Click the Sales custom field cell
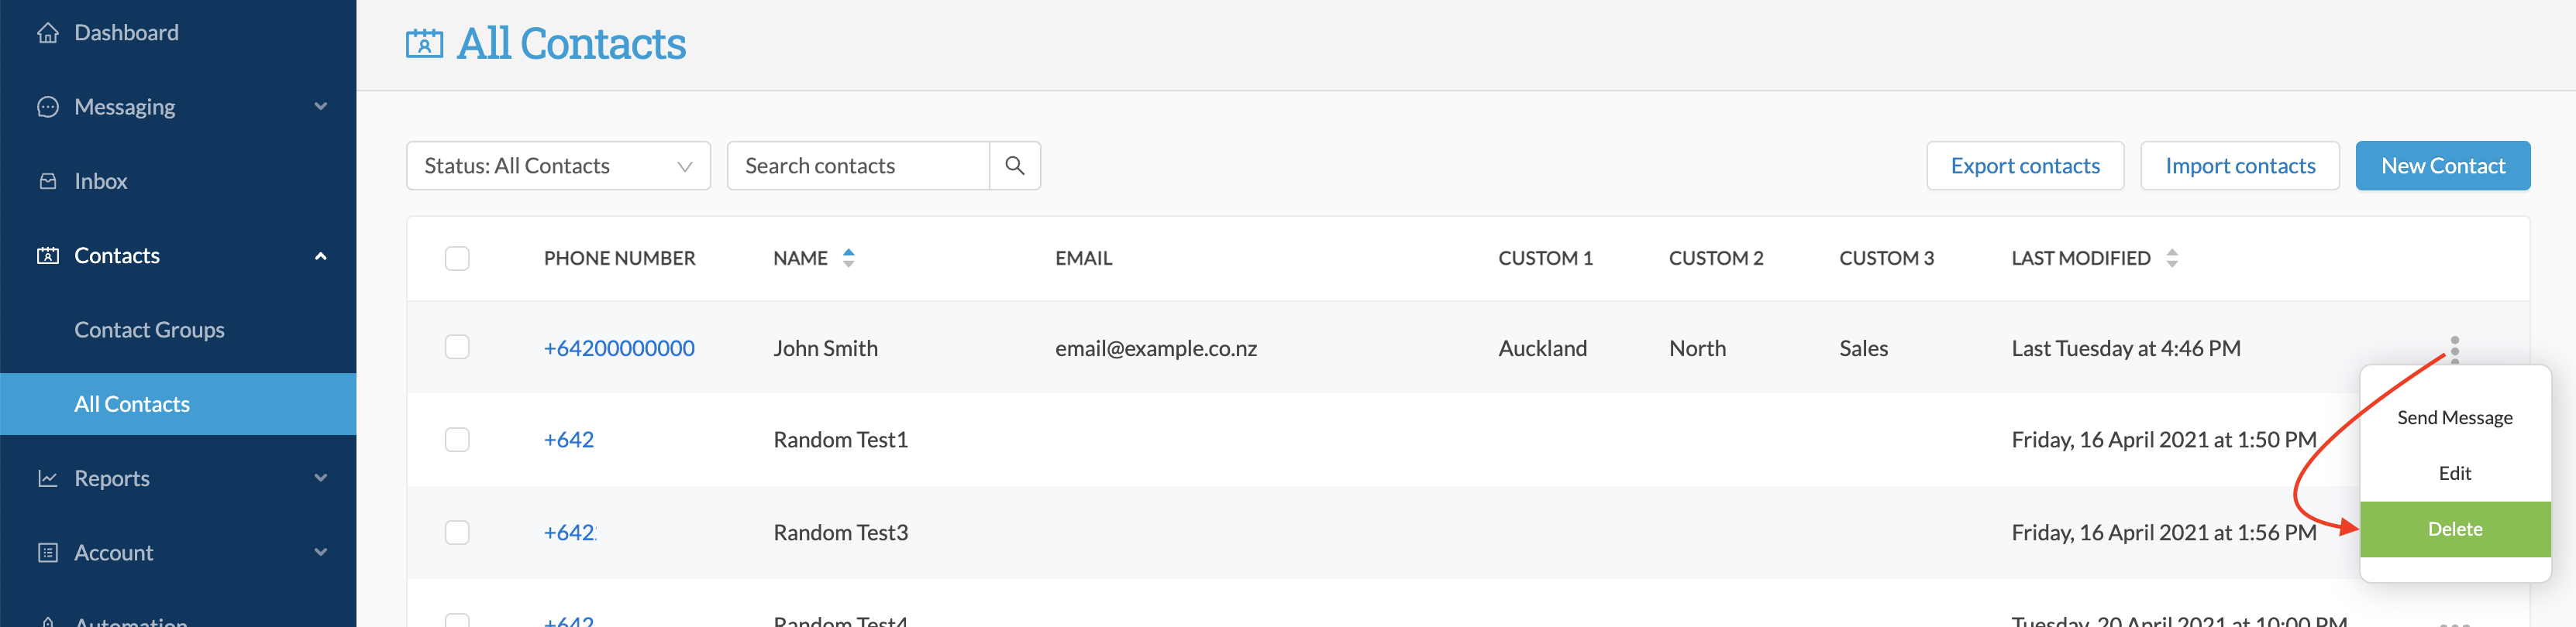 pos(1863,348)
